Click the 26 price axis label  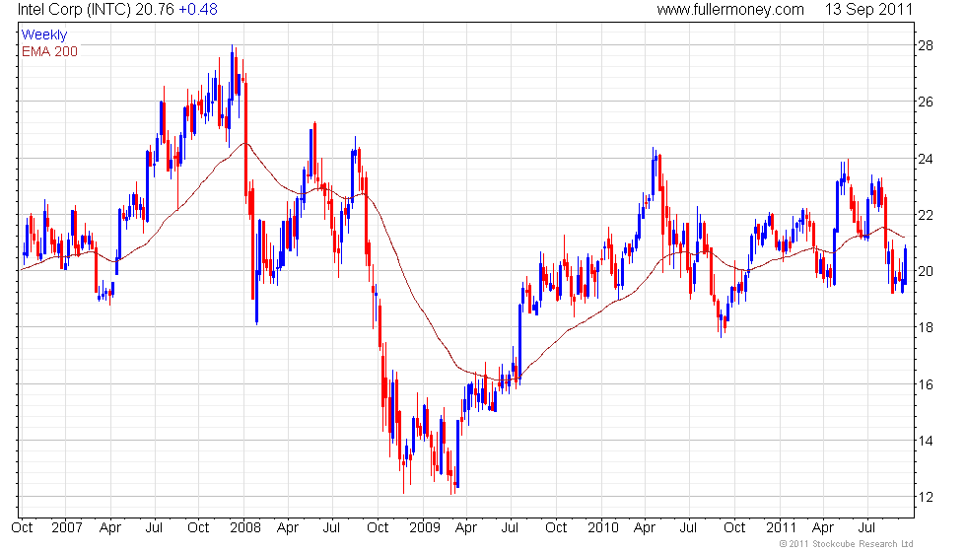coord(926,102)
